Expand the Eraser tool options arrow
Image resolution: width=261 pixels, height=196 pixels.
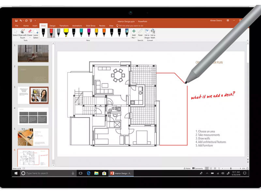(29, 37)
